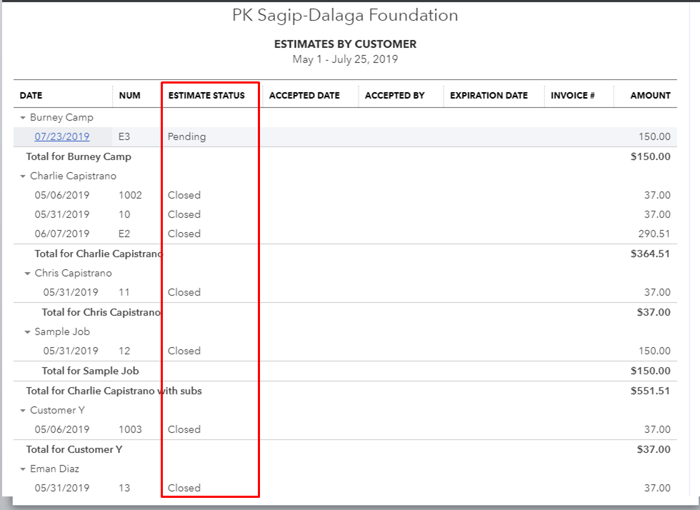
Task: Click the date range May 1 - July 25, 2019
Action: pos(345,59)
